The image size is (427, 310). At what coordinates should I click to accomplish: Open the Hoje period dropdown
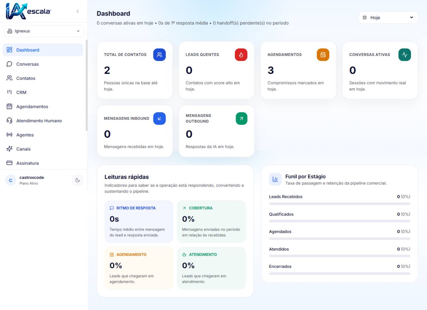[388, 17]
